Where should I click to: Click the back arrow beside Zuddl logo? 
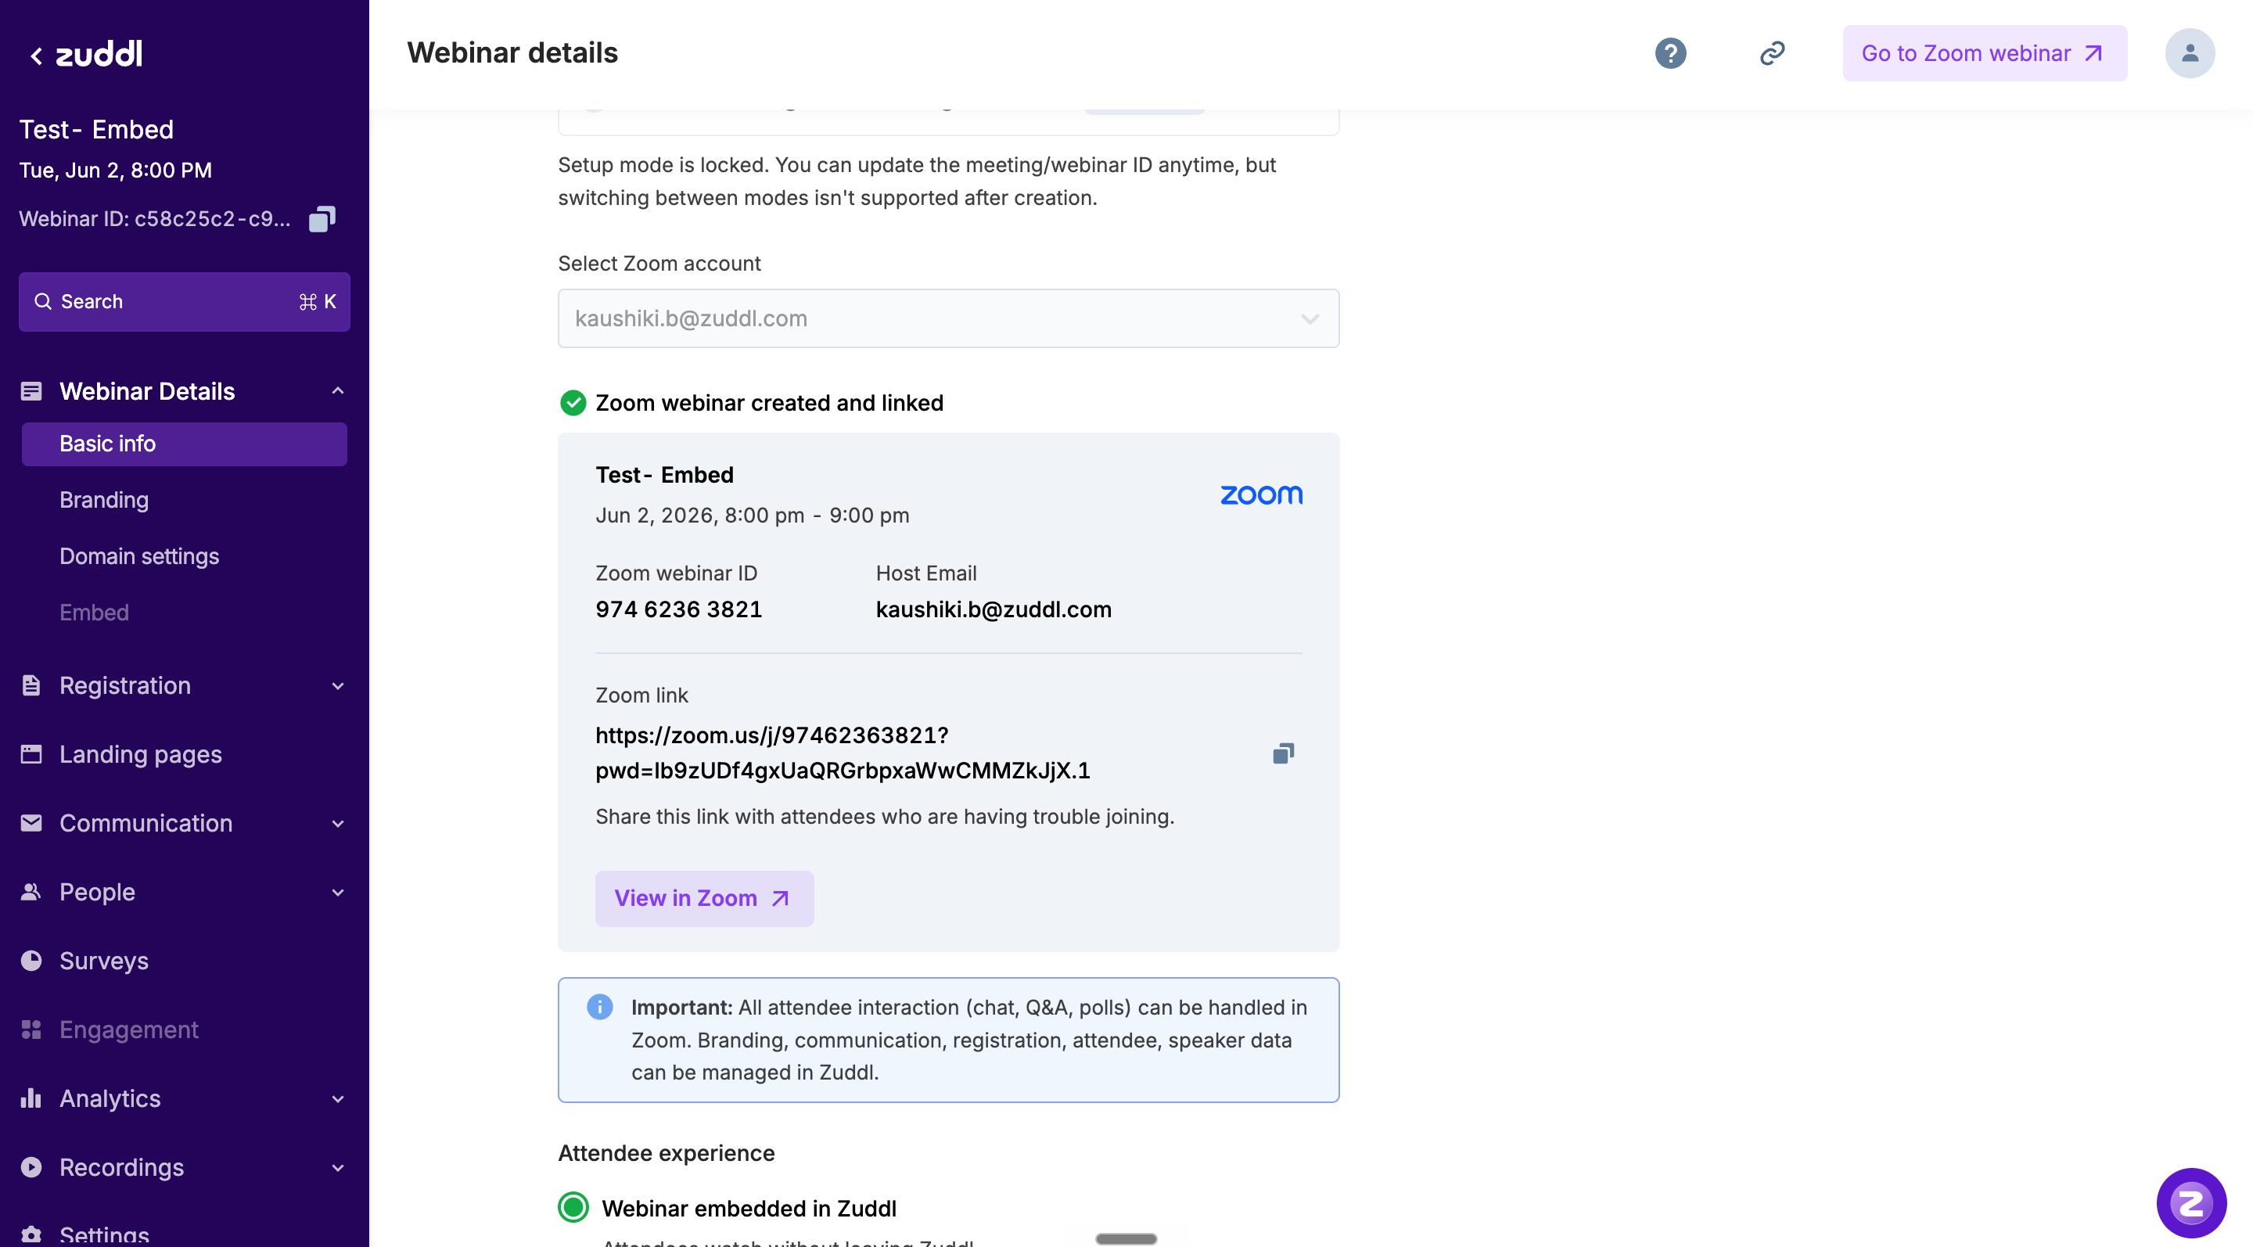36,56
